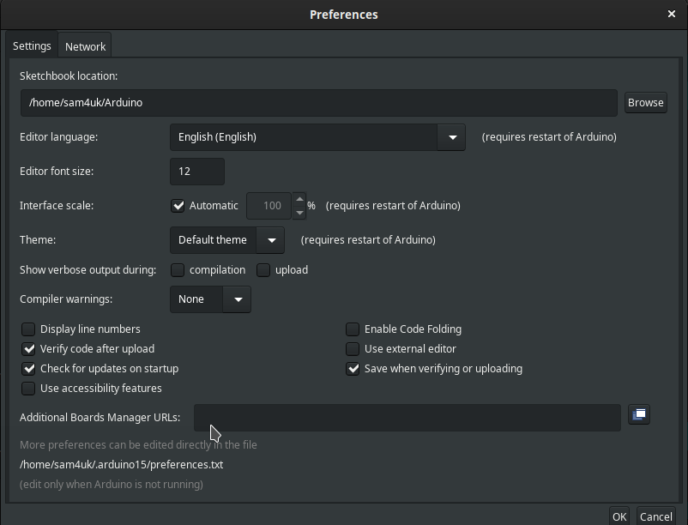Close the Preferences dialog with the X
Screen dimensions: 688x525
672,14
